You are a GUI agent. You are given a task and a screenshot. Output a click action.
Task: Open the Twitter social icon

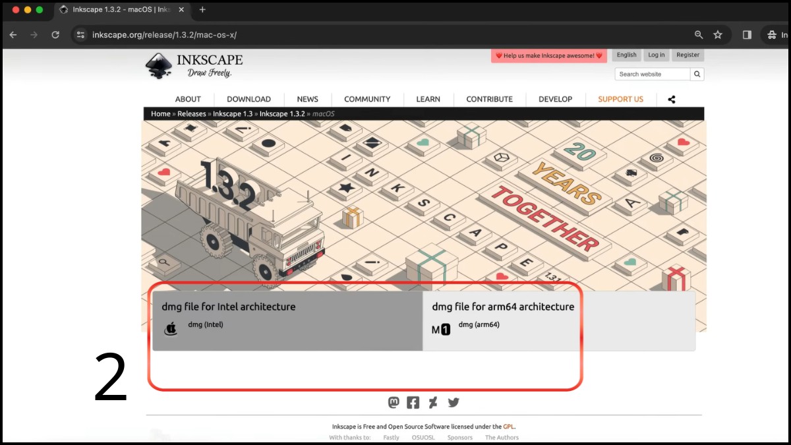(454, 402)
